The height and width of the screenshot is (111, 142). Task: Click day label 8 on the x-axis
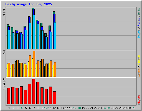coord(38,108)
